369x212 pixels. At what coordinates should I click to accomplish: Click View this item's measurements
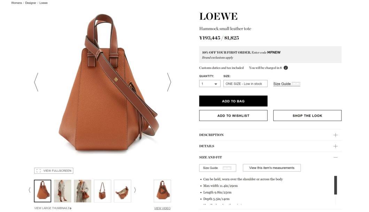(x=272, y=168)
